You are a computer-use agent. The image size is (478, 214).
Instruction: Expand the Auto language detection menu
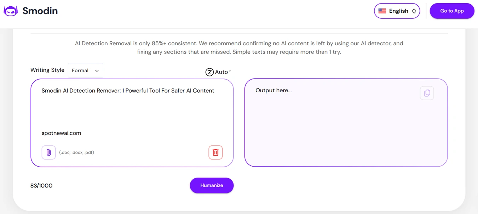coord(221,72)
